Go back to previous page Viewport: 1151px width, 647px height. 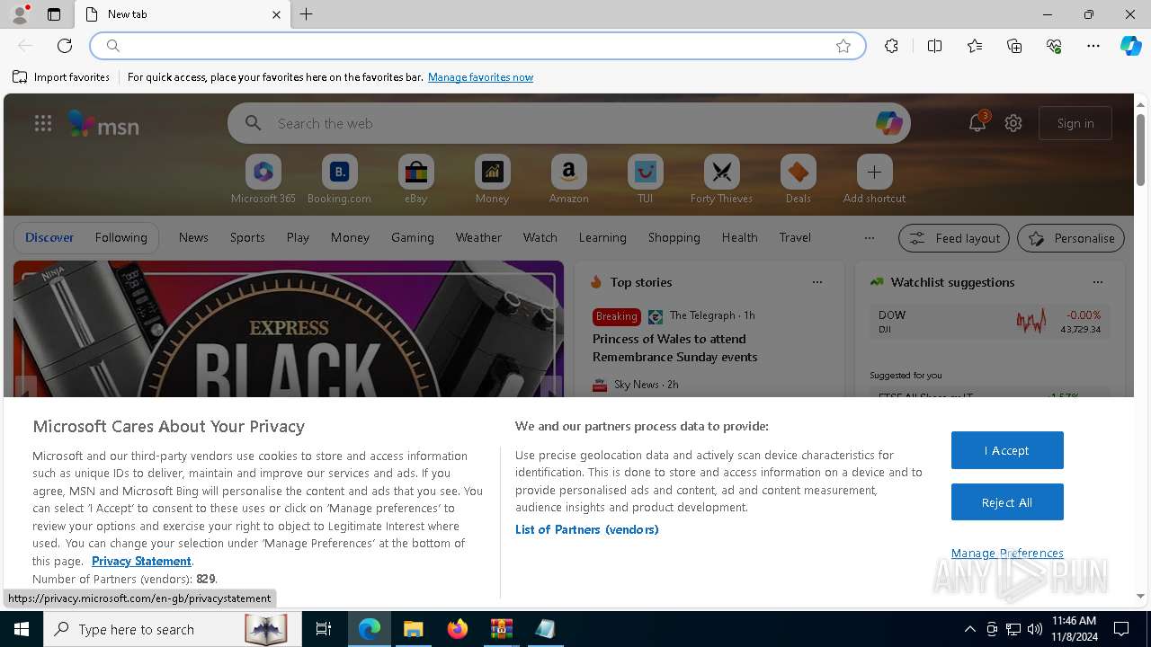point(25,46)
